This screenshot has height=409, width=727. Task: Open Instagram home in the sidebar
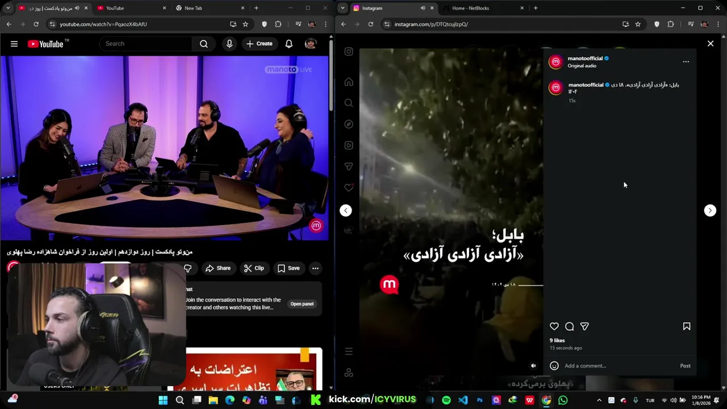349,82
